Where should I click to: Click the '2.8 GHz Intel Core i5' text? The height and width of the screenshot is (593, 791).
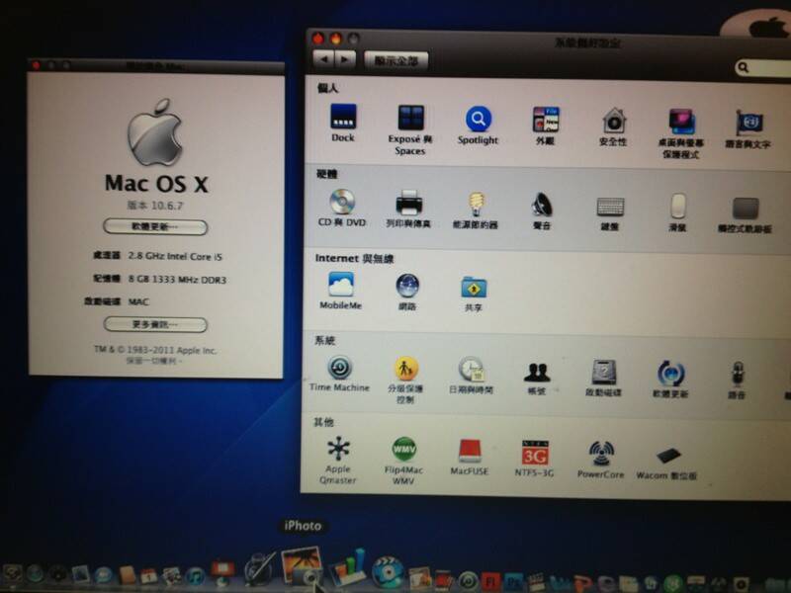pos(175,256)
